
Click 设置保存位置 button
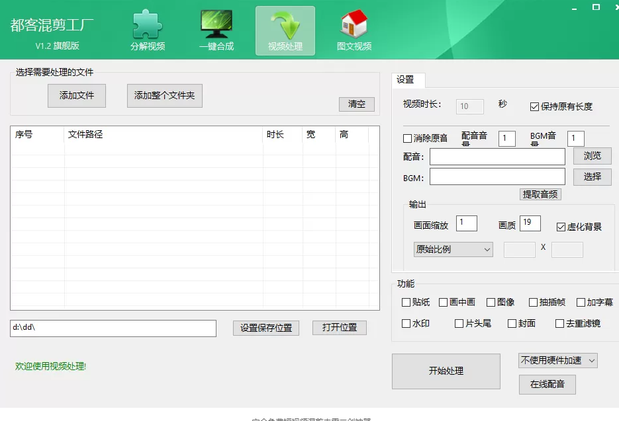click(x=266, y=328)
